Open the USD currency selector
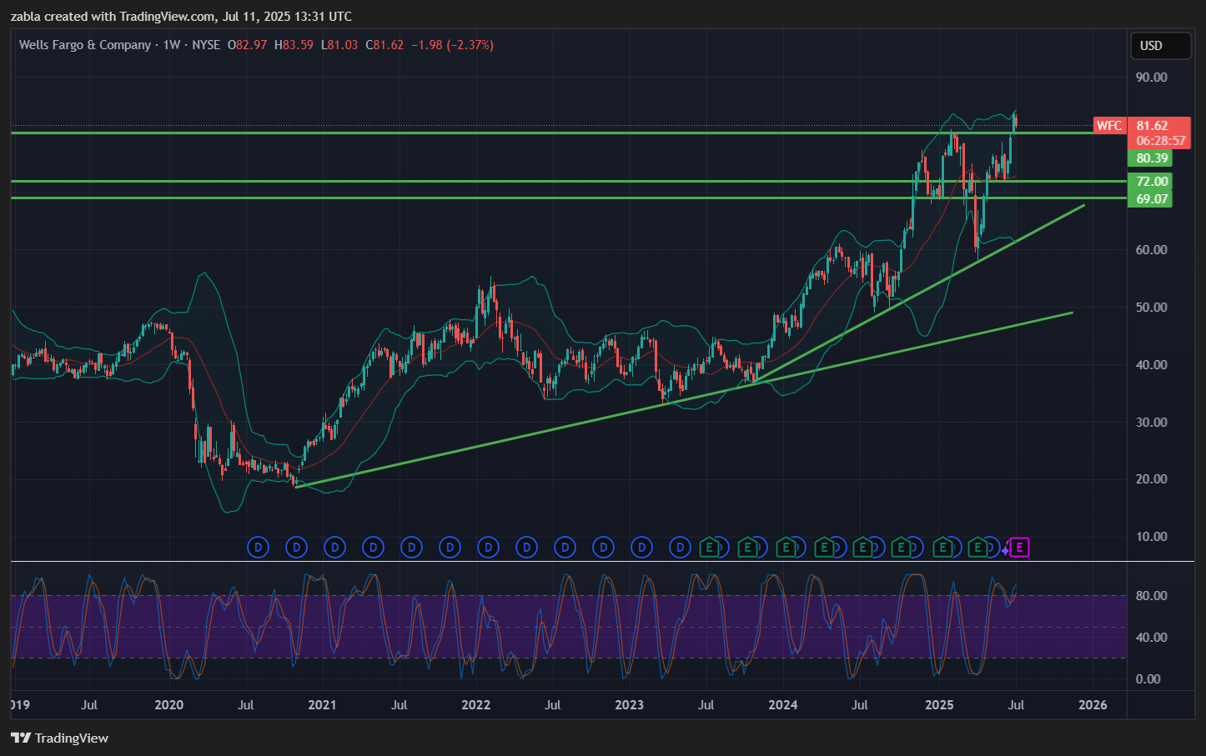This screenshot has width=1206, height=756. pyautogui.click(x=1160, y=46)
